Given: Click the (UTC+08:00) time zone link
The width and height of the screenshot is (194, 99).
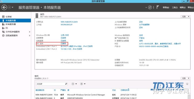Looking at the screenshot, I should [160, 44].
